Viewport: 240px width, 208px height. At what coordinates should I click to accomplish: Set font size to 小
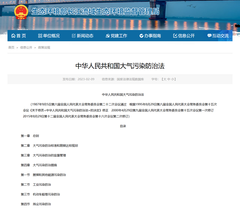173,79
